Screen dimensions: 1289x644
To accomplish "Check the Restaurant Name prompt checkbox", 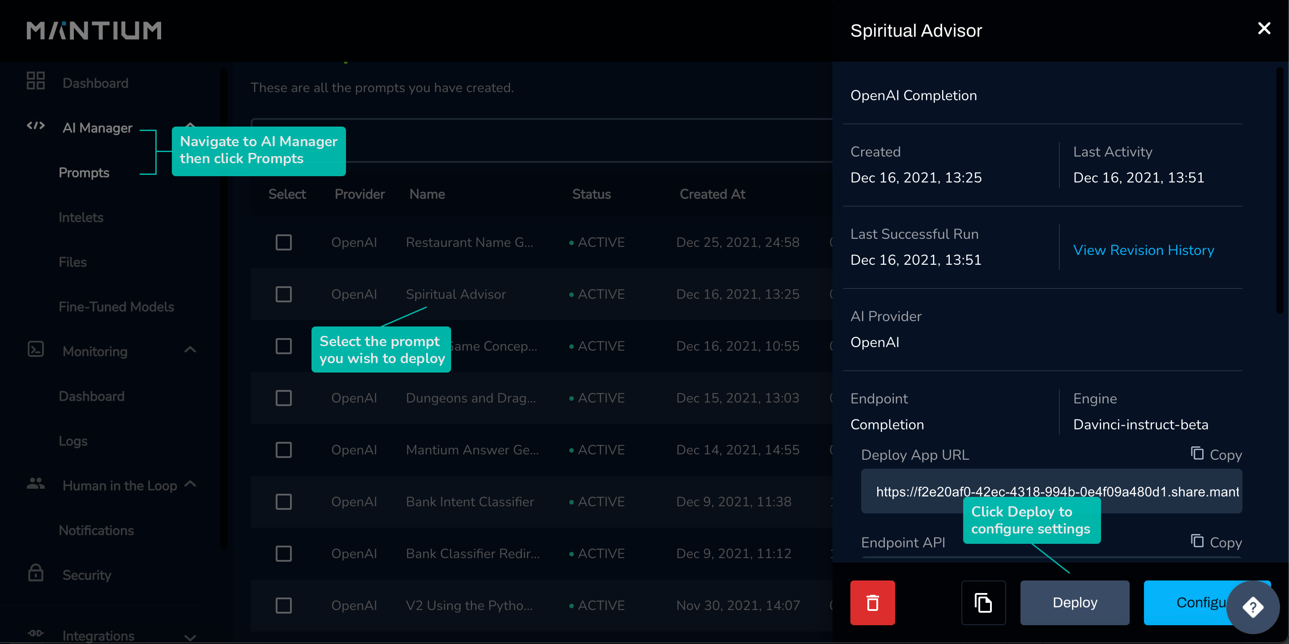I will 284,242.
